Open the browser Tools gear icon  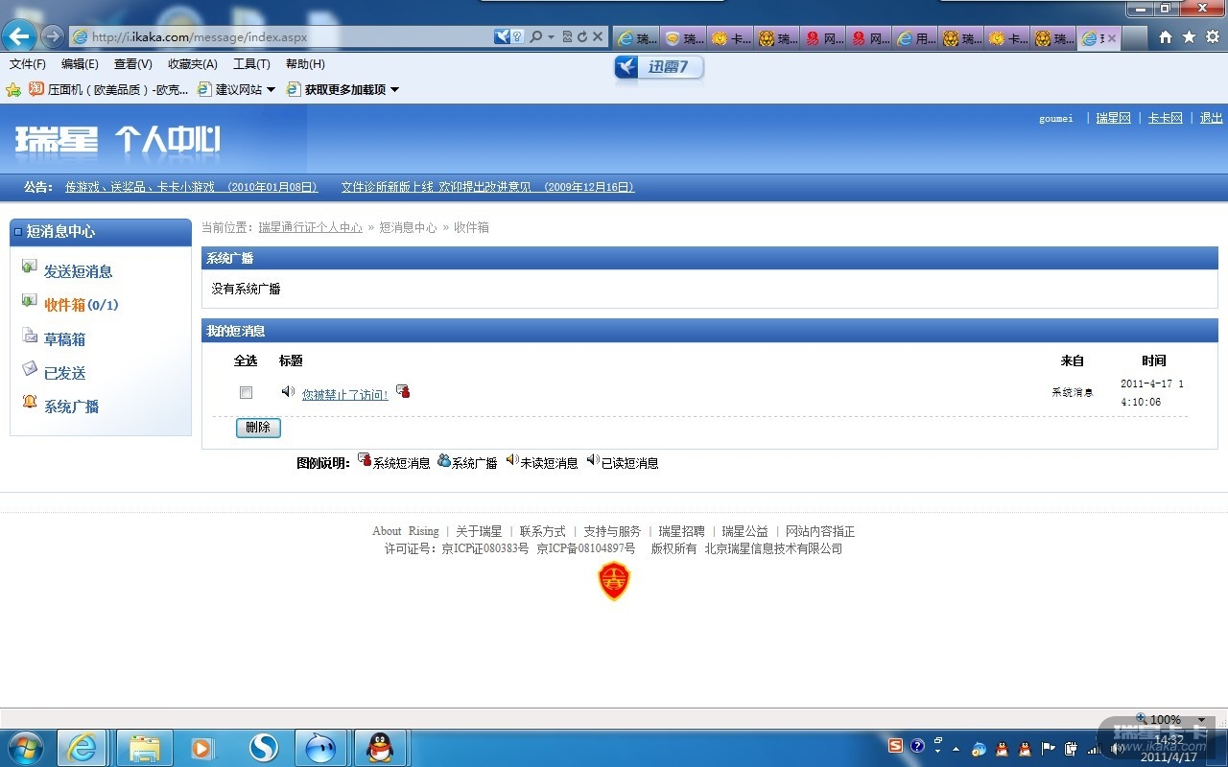[1213, 37]
